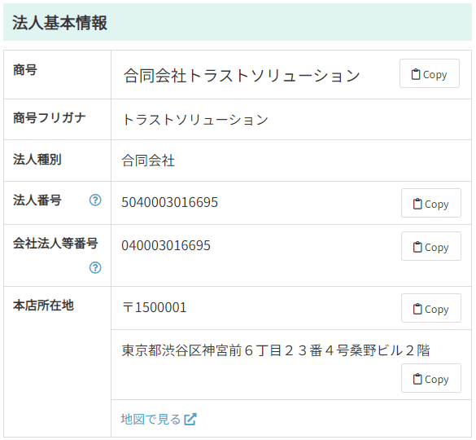Screen dimensions: 476x440
Task: Click the postal code 〒1500001
Action: 155,307
